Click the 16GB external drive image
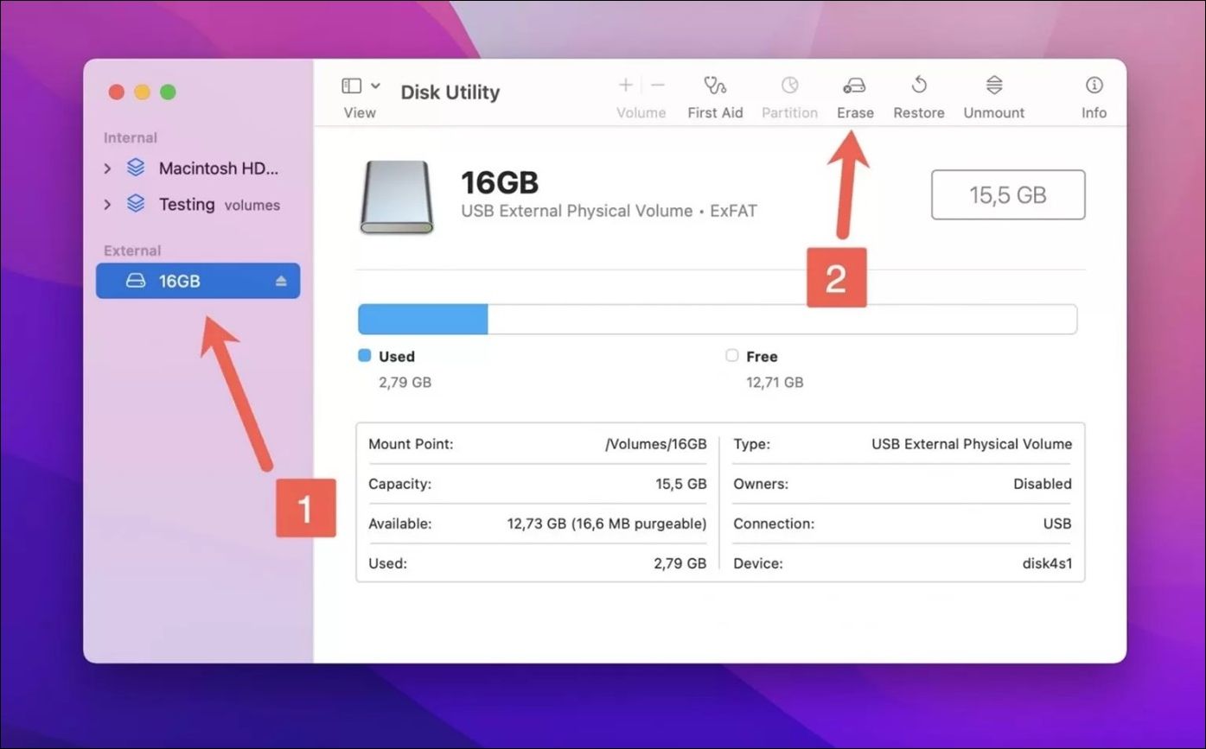 click(396, 197)
